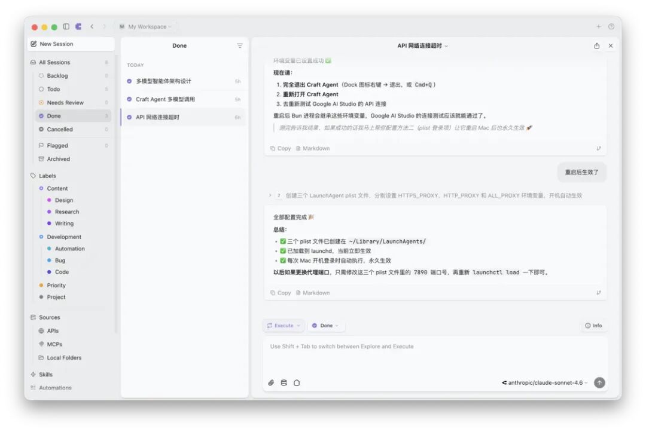
Task: Toggle the sidebar panel icon in title bar
Action: click(66, 26)
